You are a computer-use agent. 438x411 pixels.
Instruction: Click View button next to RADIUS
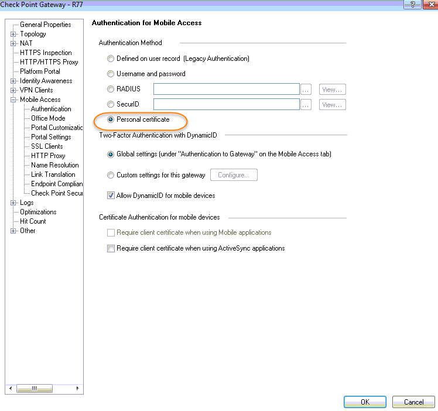click(333, 90)
